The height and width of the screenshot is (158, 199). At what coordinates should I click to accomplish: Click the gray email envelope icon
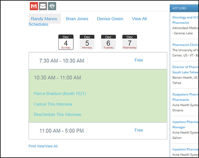[x=43, y=6]
